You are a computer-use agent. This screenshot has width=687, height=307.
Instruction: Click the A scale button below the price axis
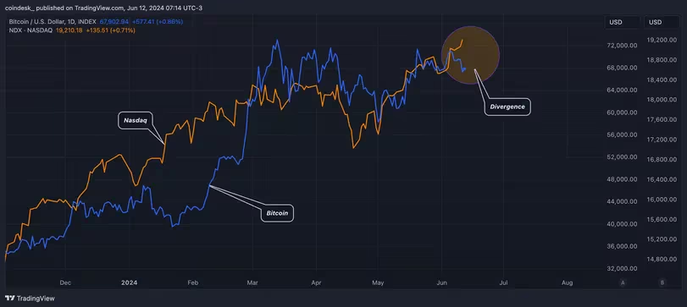click(x=623, y=282)
